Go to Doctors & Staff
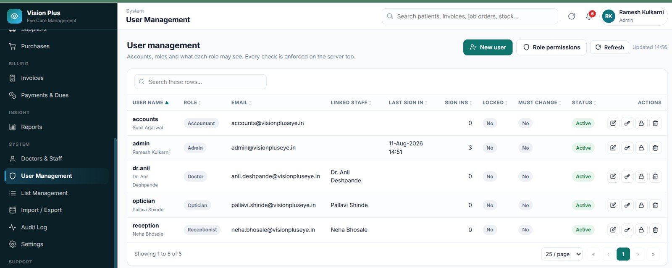Viewport: 672px width, 268px height. click(x=56, y=159)
